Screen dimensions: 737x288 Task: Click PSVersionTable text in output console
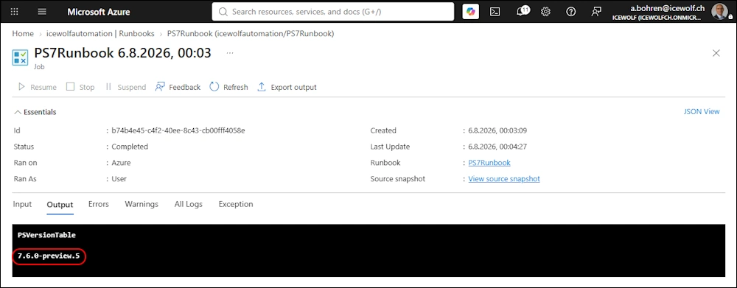point(46,235)
